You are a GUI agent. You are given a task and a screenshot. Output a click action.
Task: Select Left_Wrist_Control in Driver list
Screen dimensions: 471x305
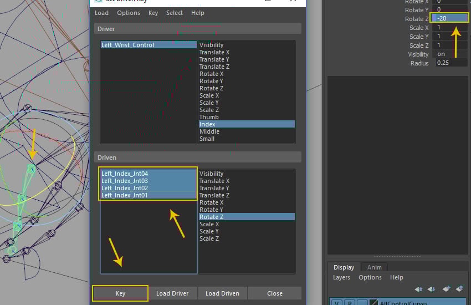(149, 45)
